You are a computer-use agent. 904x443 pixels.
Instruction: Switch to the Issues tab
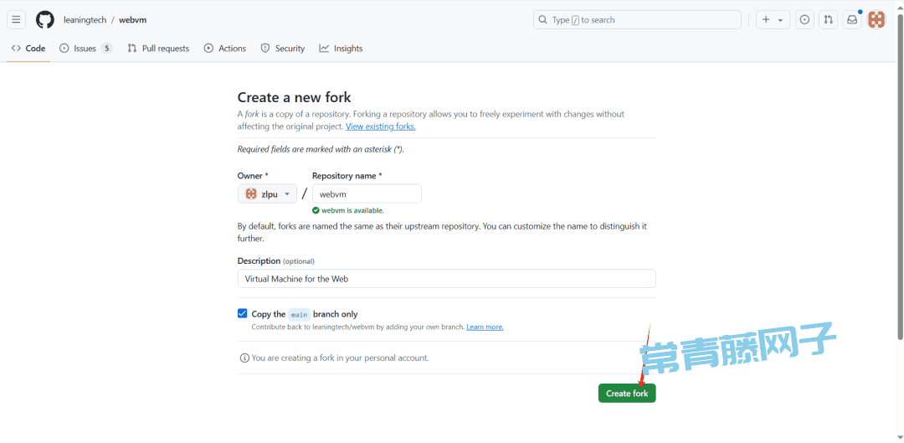[x=86, y=49]
